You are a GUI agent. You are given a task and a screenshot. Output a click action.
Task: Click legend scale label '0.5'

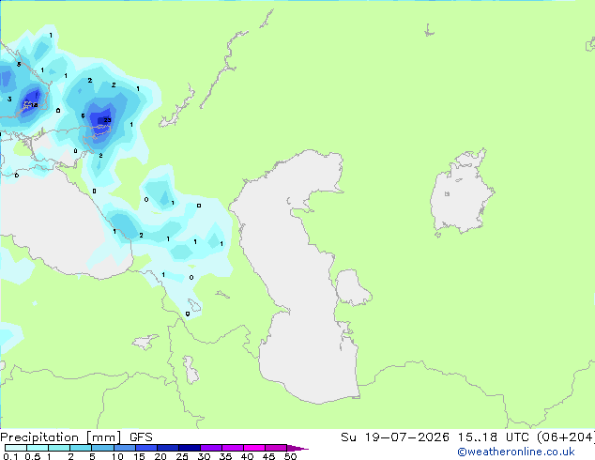[x=32, y=456]
